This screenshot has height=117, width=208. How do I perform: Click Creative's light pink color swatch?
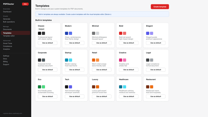pos(124,60)
